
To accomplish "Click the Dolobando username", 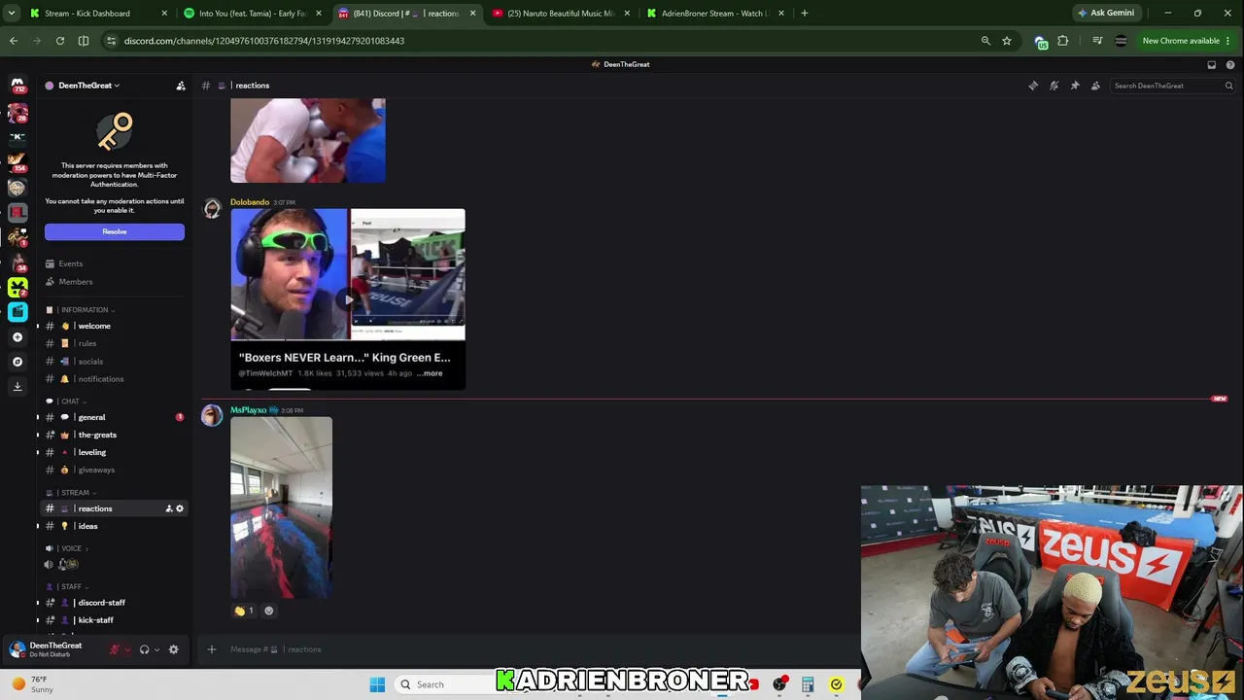I will coord(250,202).
